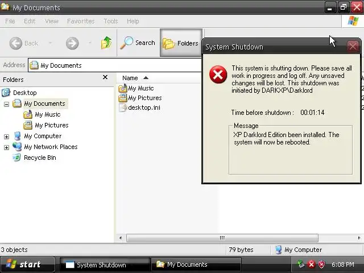
Task: Select the My Pictures folder icon in file list
Action: point(123,98)
